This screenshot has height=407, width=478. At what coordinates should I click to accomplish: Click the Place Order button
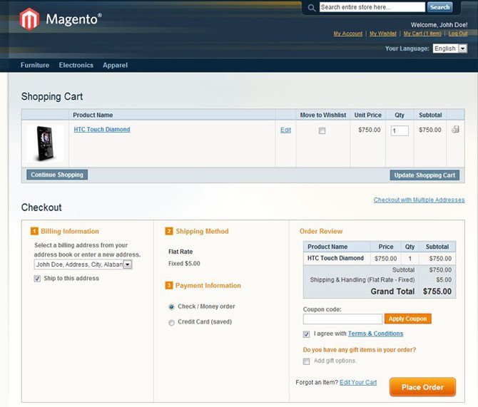[x=422, y=387]
